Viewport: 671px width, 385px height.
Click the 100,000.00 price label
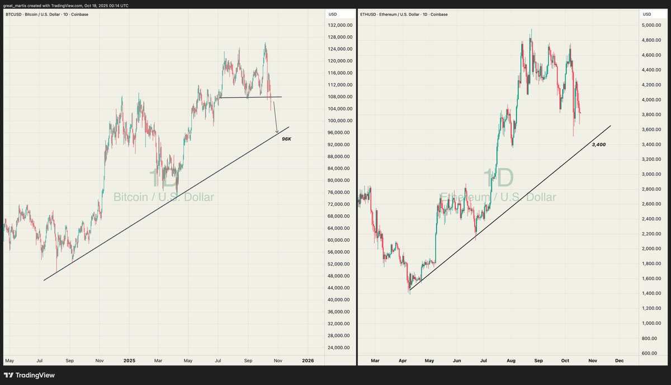[x=341, y=121]
